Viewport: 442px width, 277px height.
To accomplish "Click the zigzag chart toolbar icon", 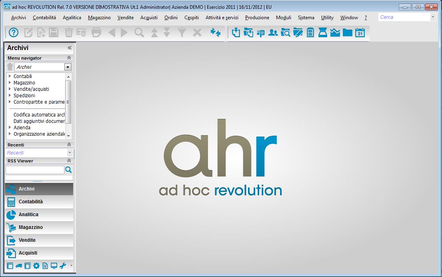I will [335, 33].
